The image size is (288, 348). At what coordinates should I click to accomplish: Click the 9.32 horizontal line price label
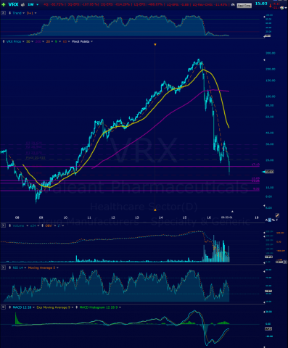point(256,189)
